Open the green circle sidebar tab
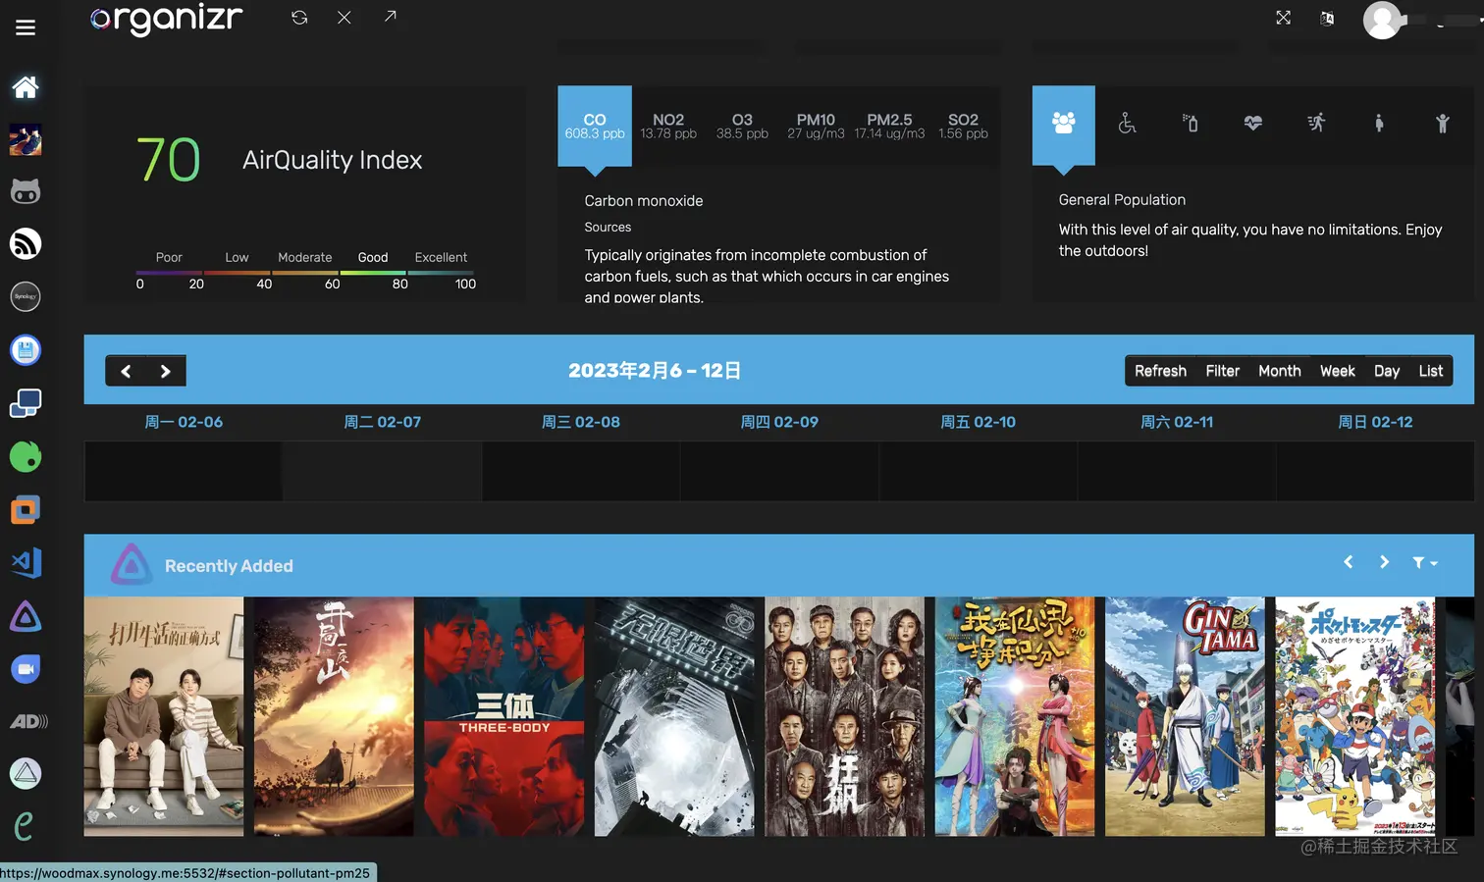Viewport: 1484px width, 882px height. point(26,456)
